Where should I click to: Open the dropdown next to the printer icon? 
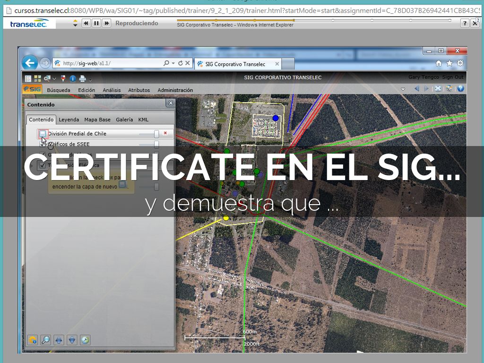(90, 79)
